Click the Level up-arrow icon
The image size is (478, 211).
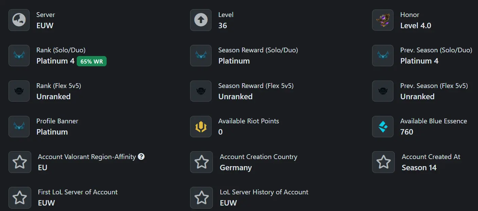tap(201, 20)
